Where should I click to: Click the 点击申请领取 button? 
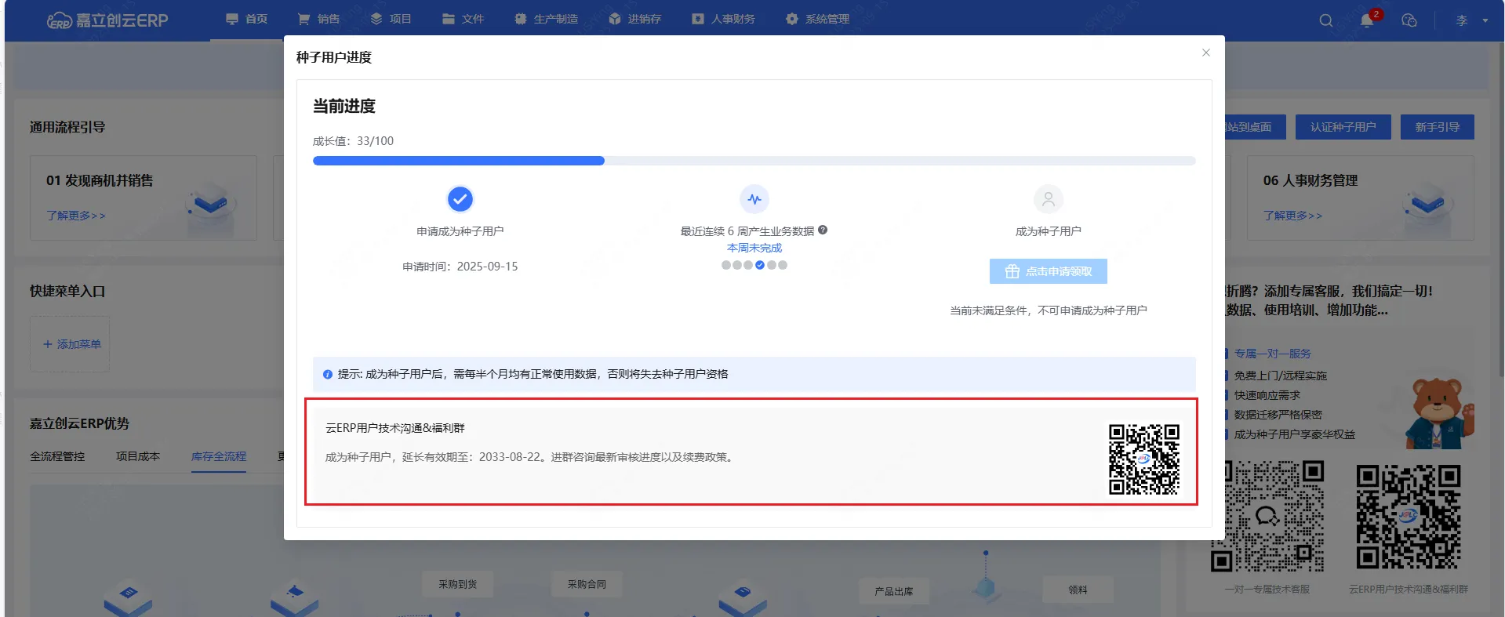click(1048, 271)
